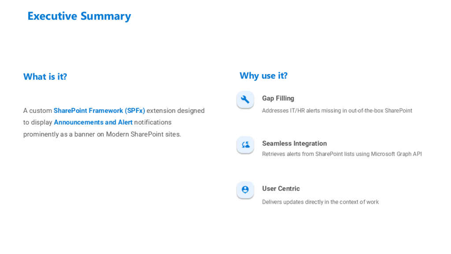Screen dimensions: 451x254
Task: Click the word "notifications" in the paragraph
Action: coord(153,122)
